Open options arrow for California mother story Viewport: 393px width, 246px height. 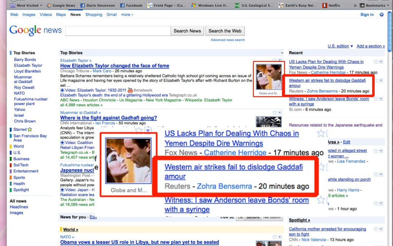[381, 229]
